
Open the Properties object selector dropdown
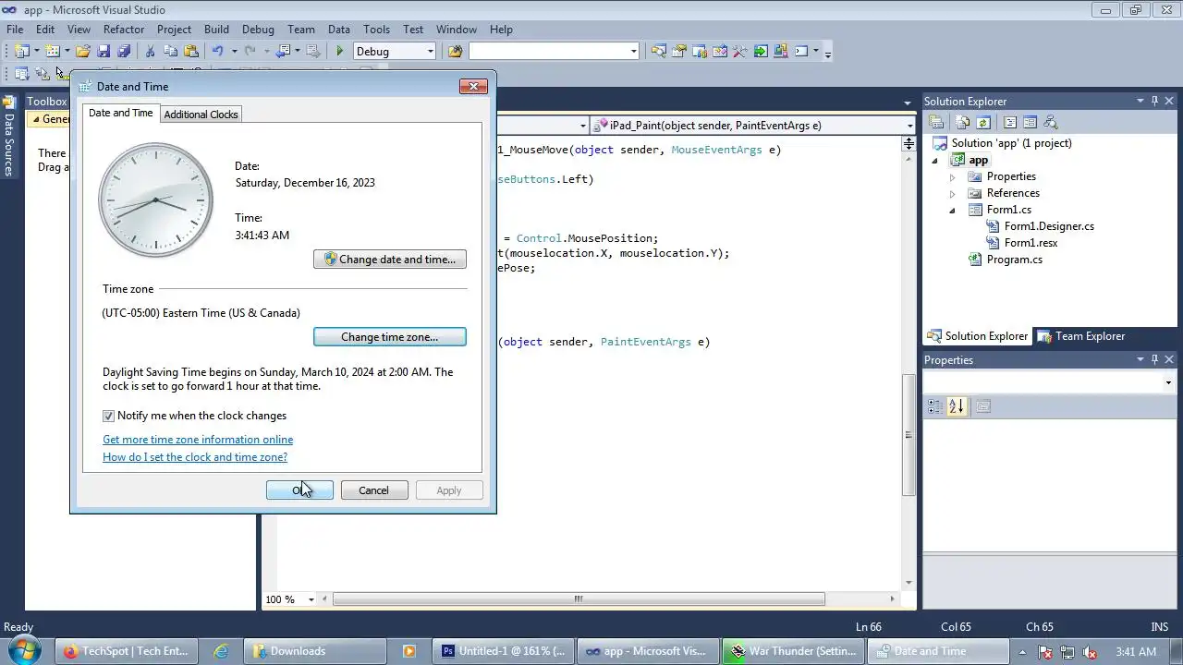pyautogui.click(x=1168, y=382)
